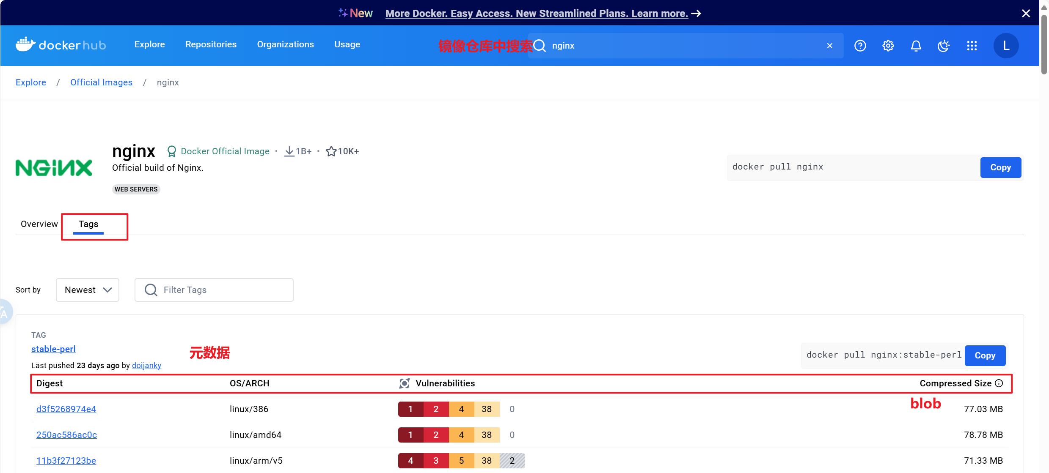Click the page vertical scrollbar thumb

1044,44
